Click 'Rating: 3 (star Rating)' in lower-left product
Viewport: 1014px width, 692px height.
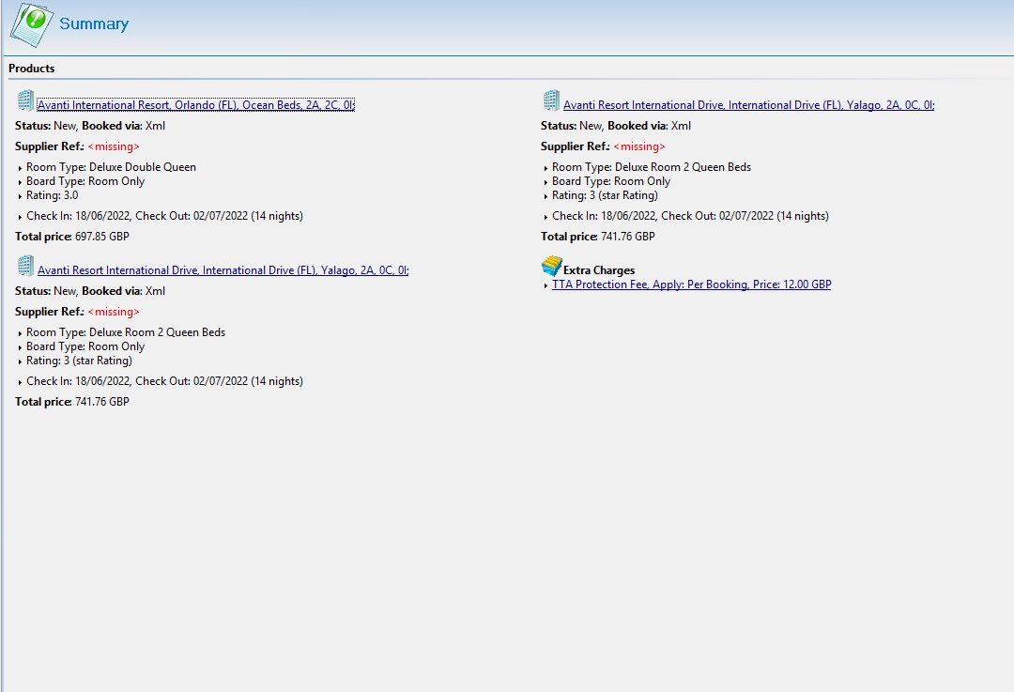79,361
